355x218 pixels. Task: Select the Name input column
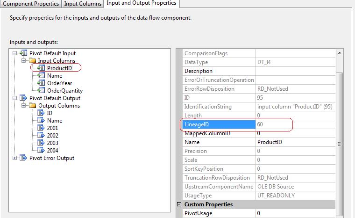[x=55, y=76]
